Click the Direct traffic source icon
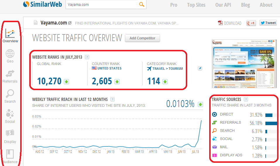 (x=214, y=114)
